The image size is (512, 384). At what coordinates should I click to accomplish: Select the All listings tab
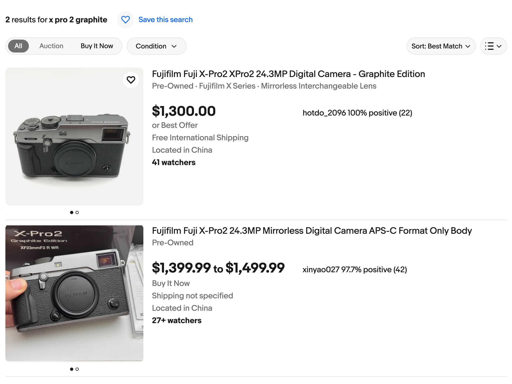pos(18,46)
